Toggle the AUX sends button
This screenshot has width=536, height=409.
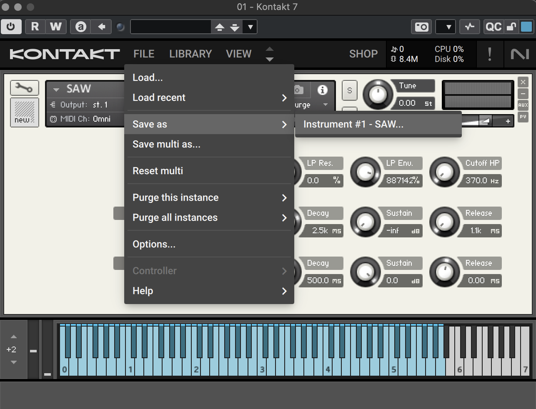523,105
